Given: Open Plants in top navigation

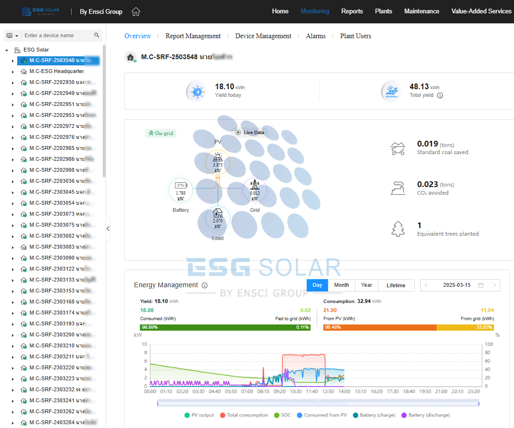Looking at the screenshot, I should click(x=383, y=11).
